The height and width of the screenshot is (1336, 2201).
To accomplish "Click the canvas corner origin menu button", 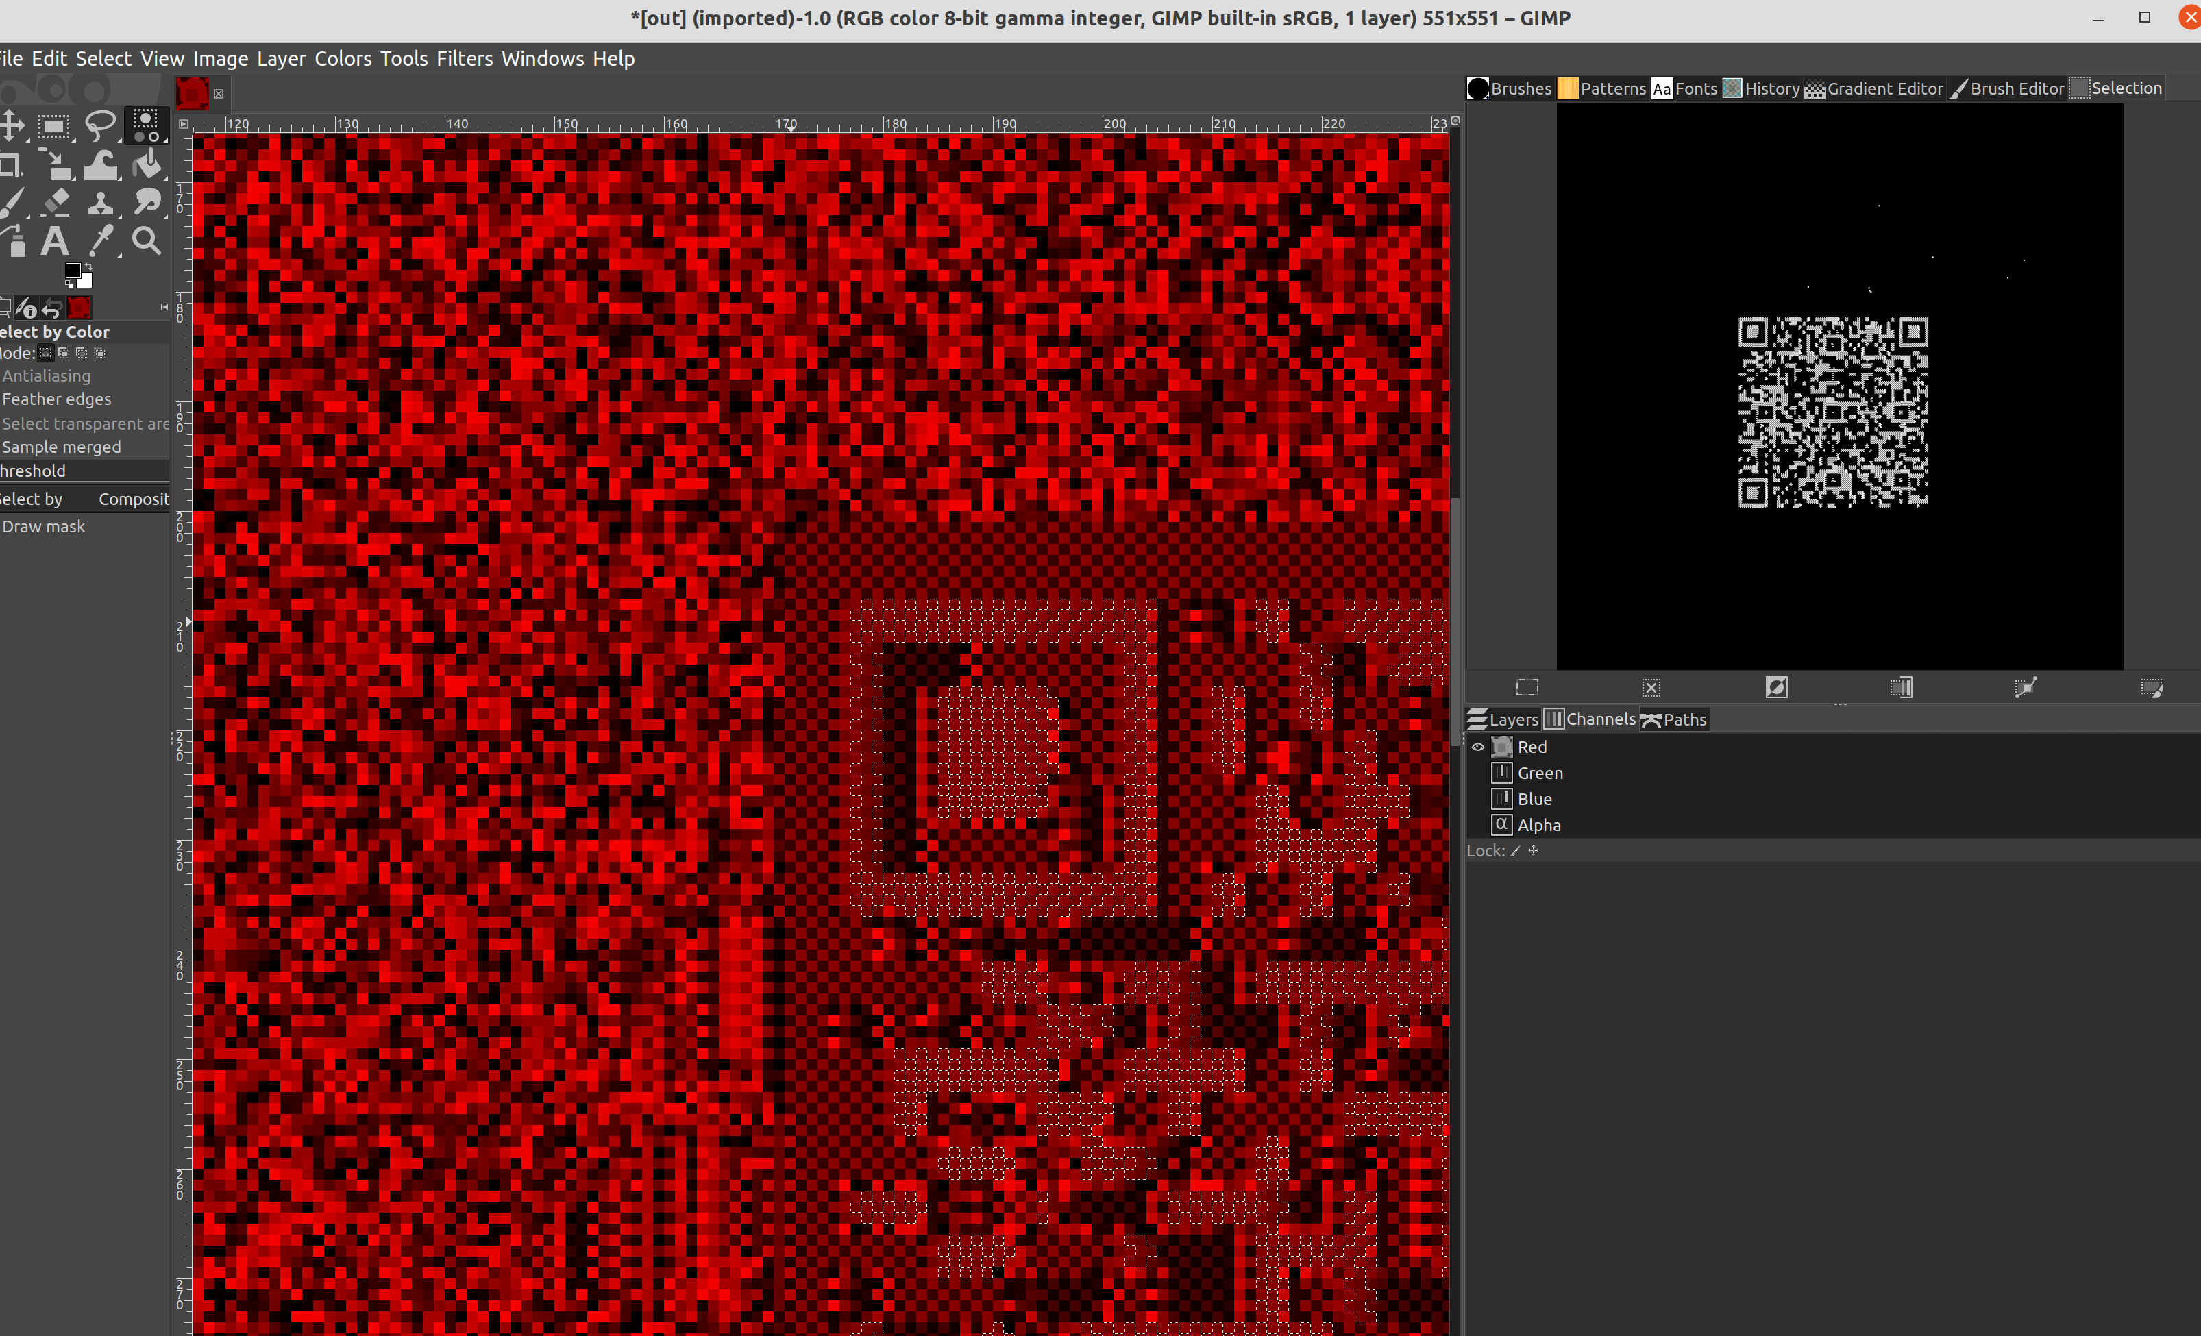I will click(x=183, y=124).
